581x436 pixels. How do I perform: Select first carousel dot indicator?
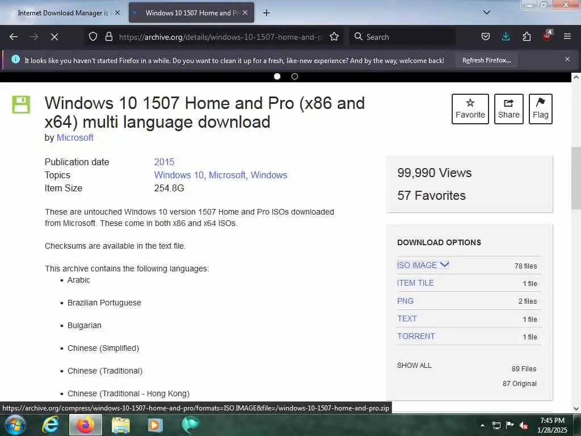point(277,77)
